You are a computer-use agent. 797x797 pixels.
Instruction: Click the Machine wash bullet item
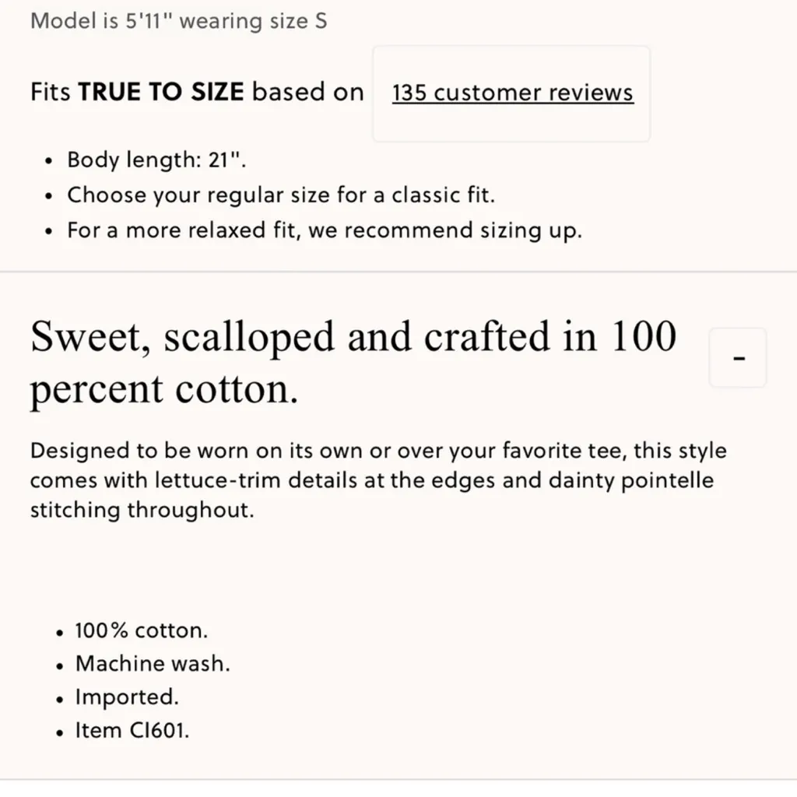coord(152,663)
